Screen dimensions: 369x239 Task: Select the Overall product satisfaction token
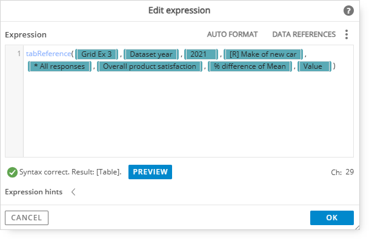coord(150,66)
